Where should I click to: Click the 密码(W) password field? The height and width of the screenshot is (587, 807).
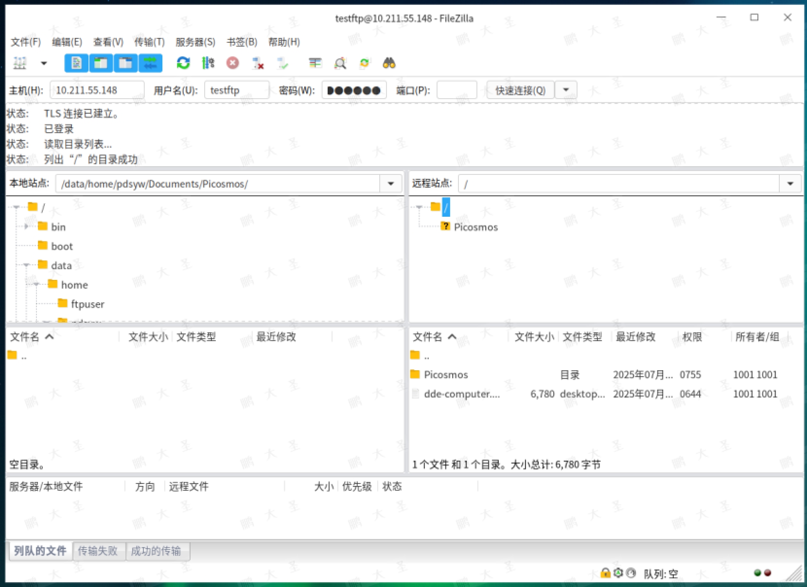tap(354, 90)
